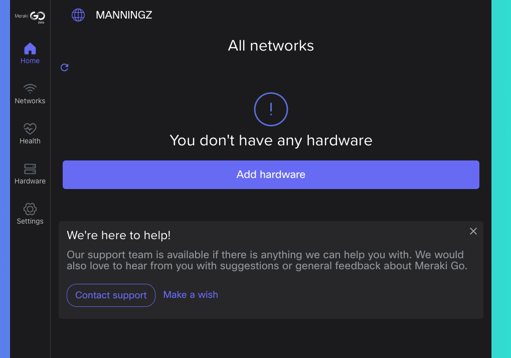Select the MANNINGZ organization name
Viewport: 511px width, 358px height.
click(x=124, y=15)
